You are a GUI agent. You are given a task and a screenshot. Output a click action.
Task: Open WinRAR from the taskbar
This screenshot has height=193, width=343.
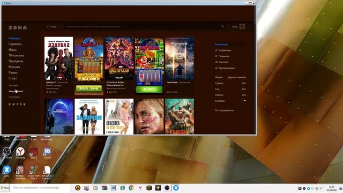click(105, 188)
